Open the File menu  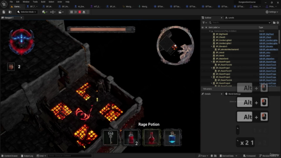click(11, 2)
